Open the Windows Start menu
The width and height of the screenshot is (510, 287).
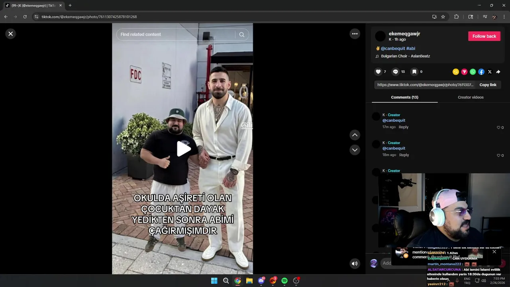[x=214, y=281]
